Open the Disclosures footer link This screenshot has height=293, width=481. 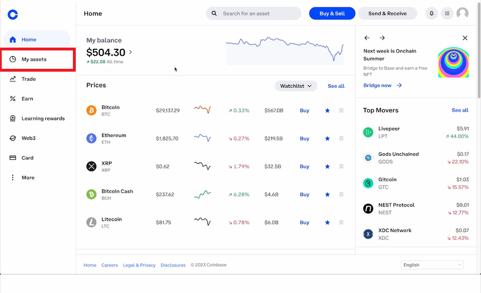(x=173, y=265)
